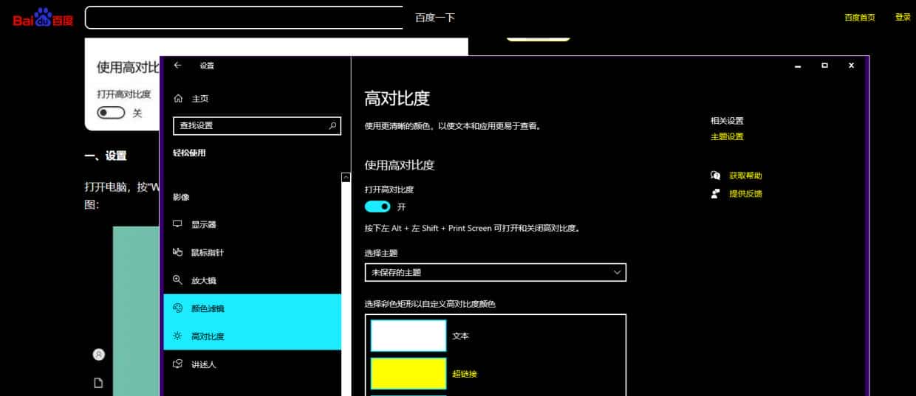Screen dimensions: 916x396
Task: Select the 显示器 monitor icon
Action: (177, 224)
